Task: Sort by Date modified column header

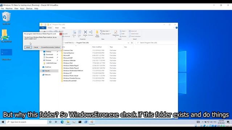Action: pos(97,47)
